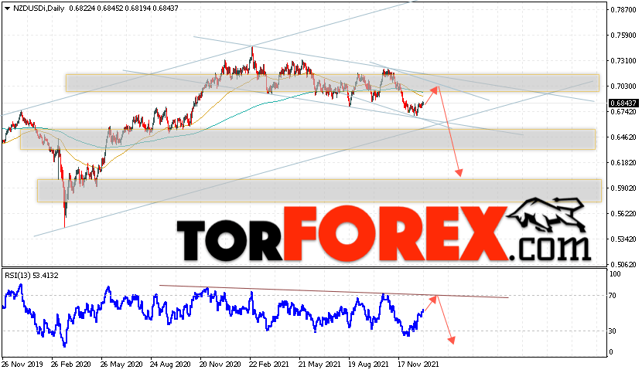Click price scale value 0.75900
642x373 pixels.
tap(623, 36)
